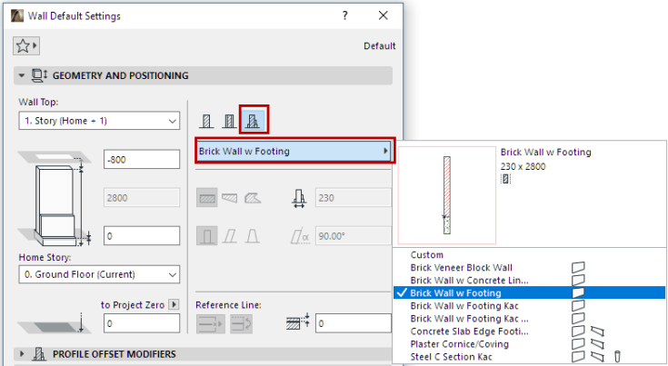Screen dimensions: 668x366
Task: Open the Home Story dropdown
Action: [x=99, y=274]
